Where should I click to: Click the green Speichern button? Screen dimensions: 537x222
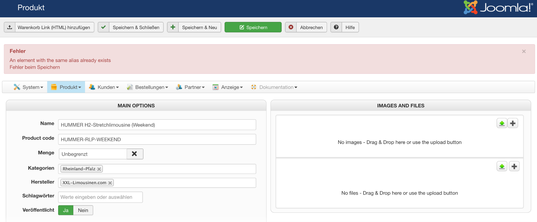click(x=253, y=27)
